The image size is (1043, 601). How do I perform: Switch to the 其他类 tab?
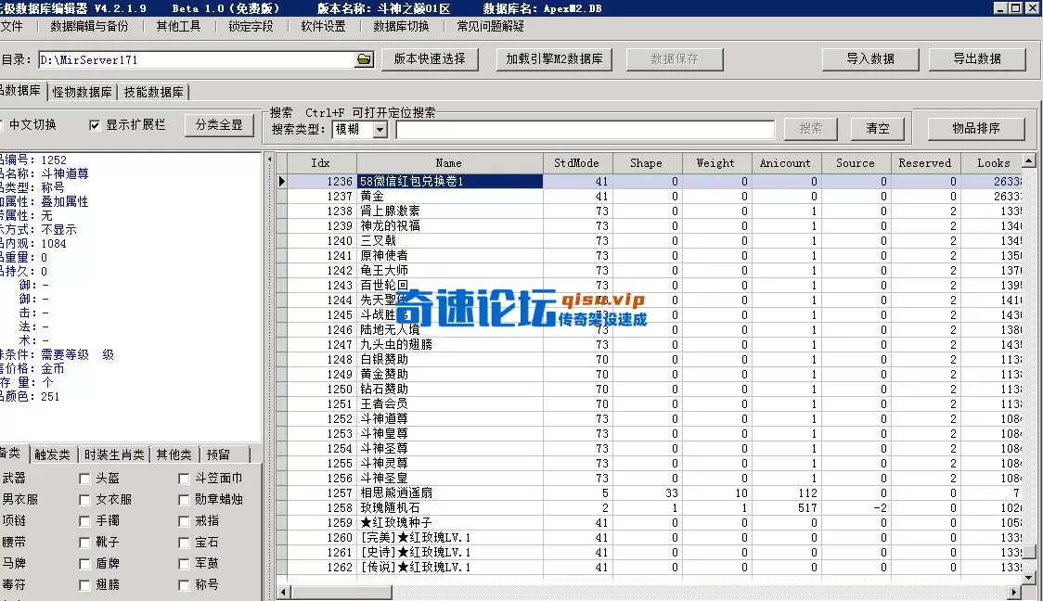click(174, 454)
